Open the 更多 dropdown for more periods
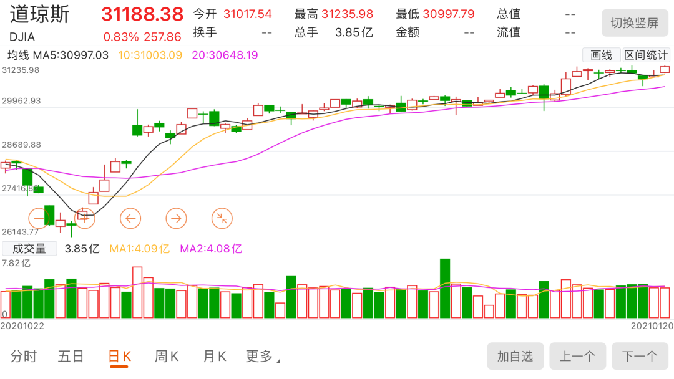 262,357
